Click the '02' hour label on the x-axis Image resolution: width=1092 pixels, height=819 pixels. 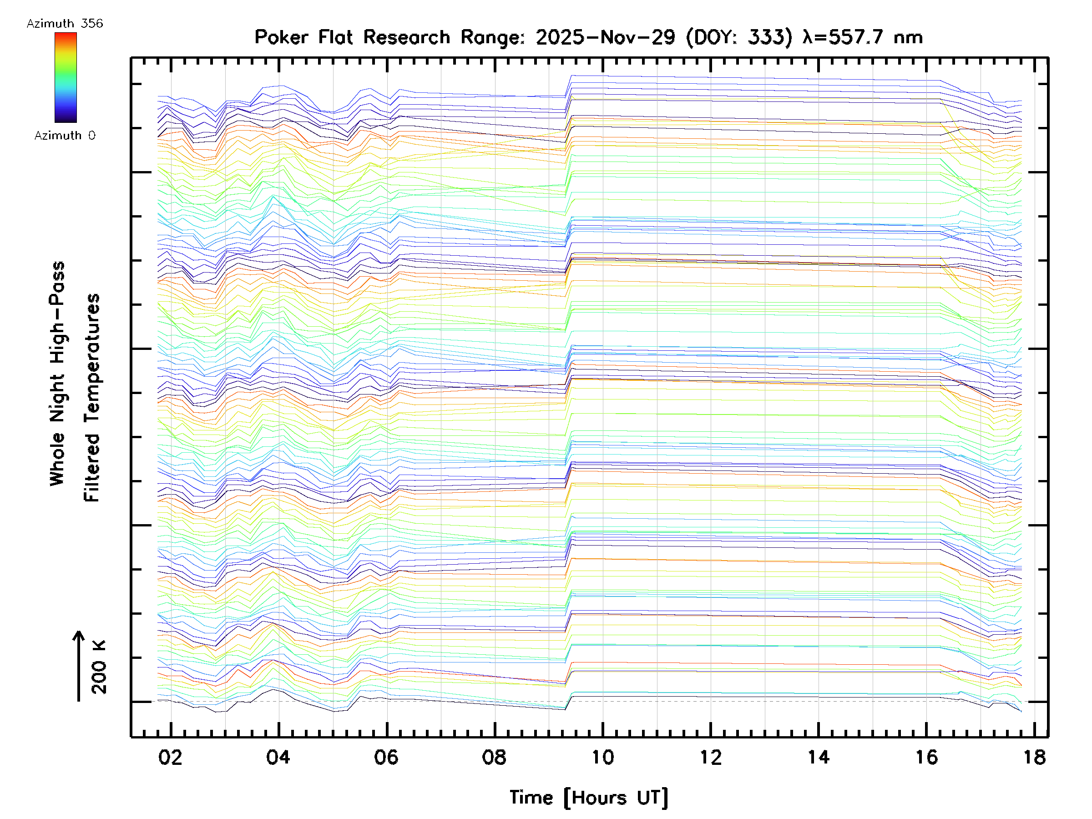170,757
